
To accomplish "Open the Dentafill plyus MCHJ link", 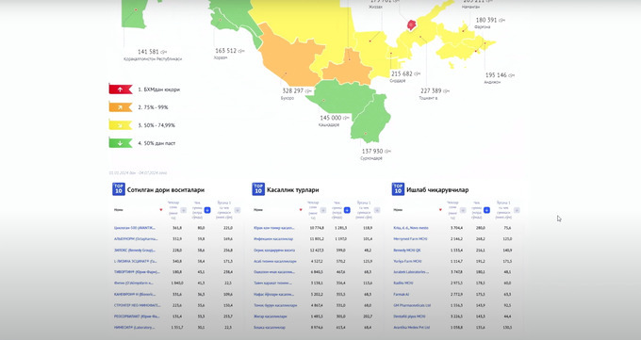I will click(x=409, y=316).
